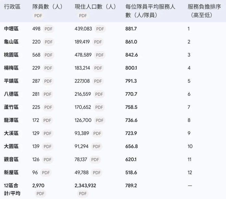
Task: Click the 大園區 row label
Action: coord(11,146)
